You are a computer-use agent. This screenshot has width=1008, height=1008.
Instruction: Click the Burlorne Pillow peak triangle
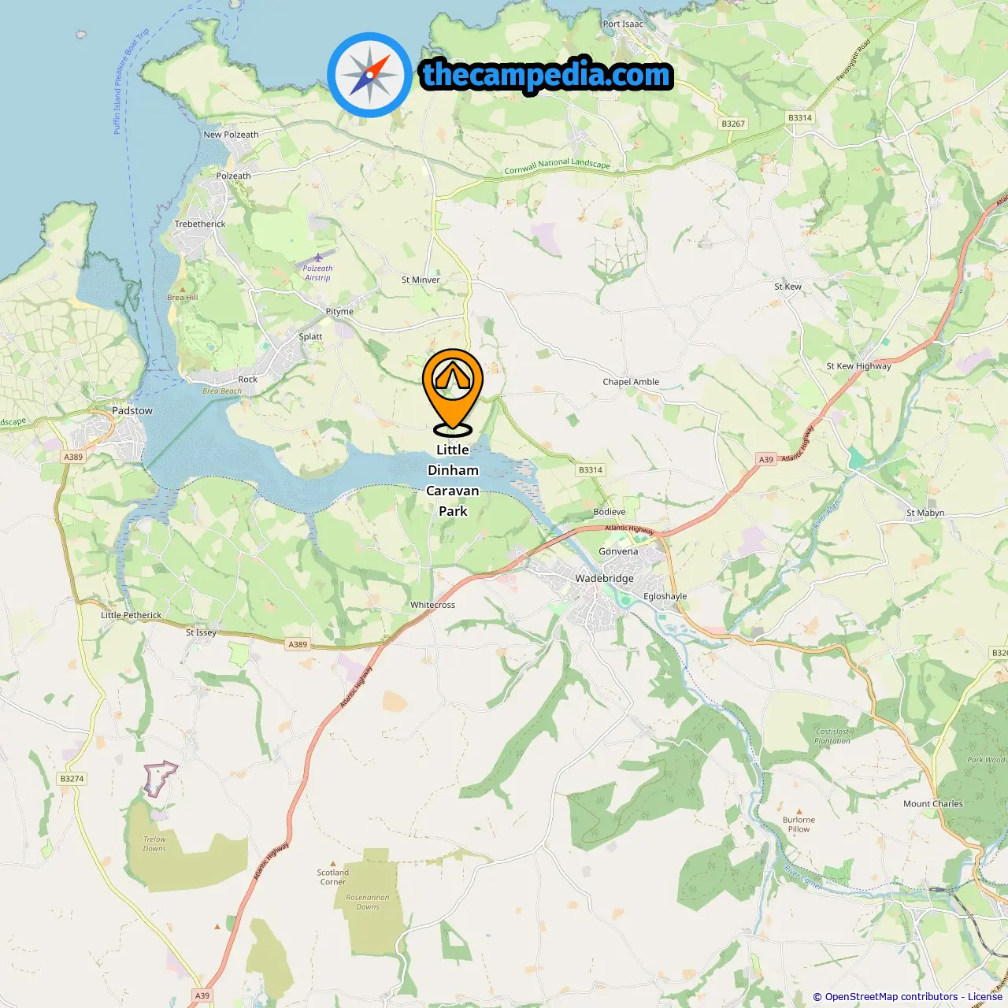[799, 811]
